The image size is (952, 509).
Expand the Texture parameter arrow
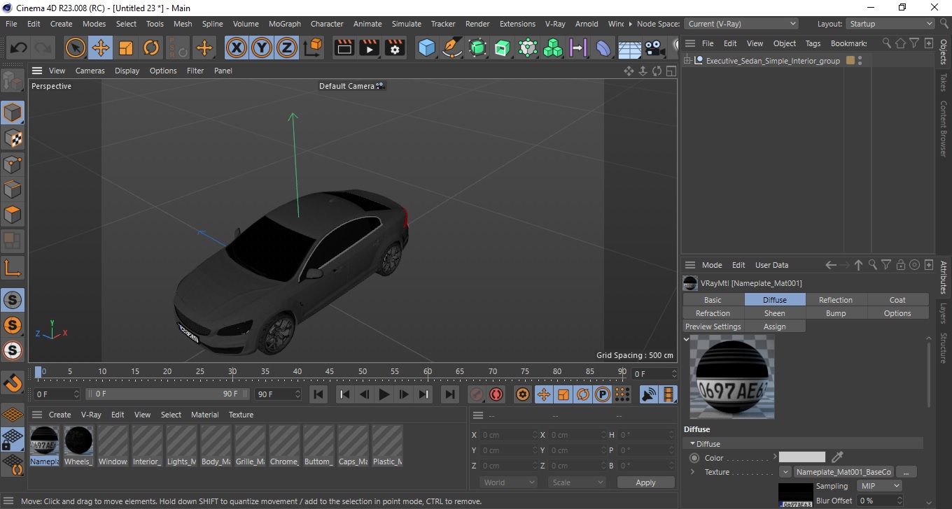[693, 472]
